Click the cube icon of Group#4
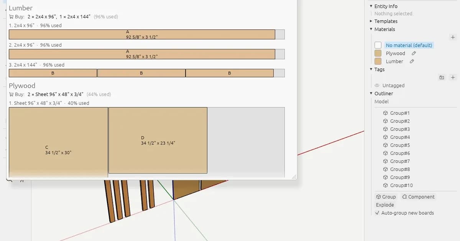The width and height of the screenshot is (460, 241). click(386, 137)
